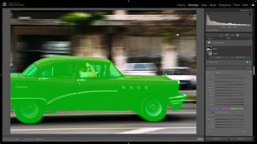Open the Masking tool icon

[238, 35]
